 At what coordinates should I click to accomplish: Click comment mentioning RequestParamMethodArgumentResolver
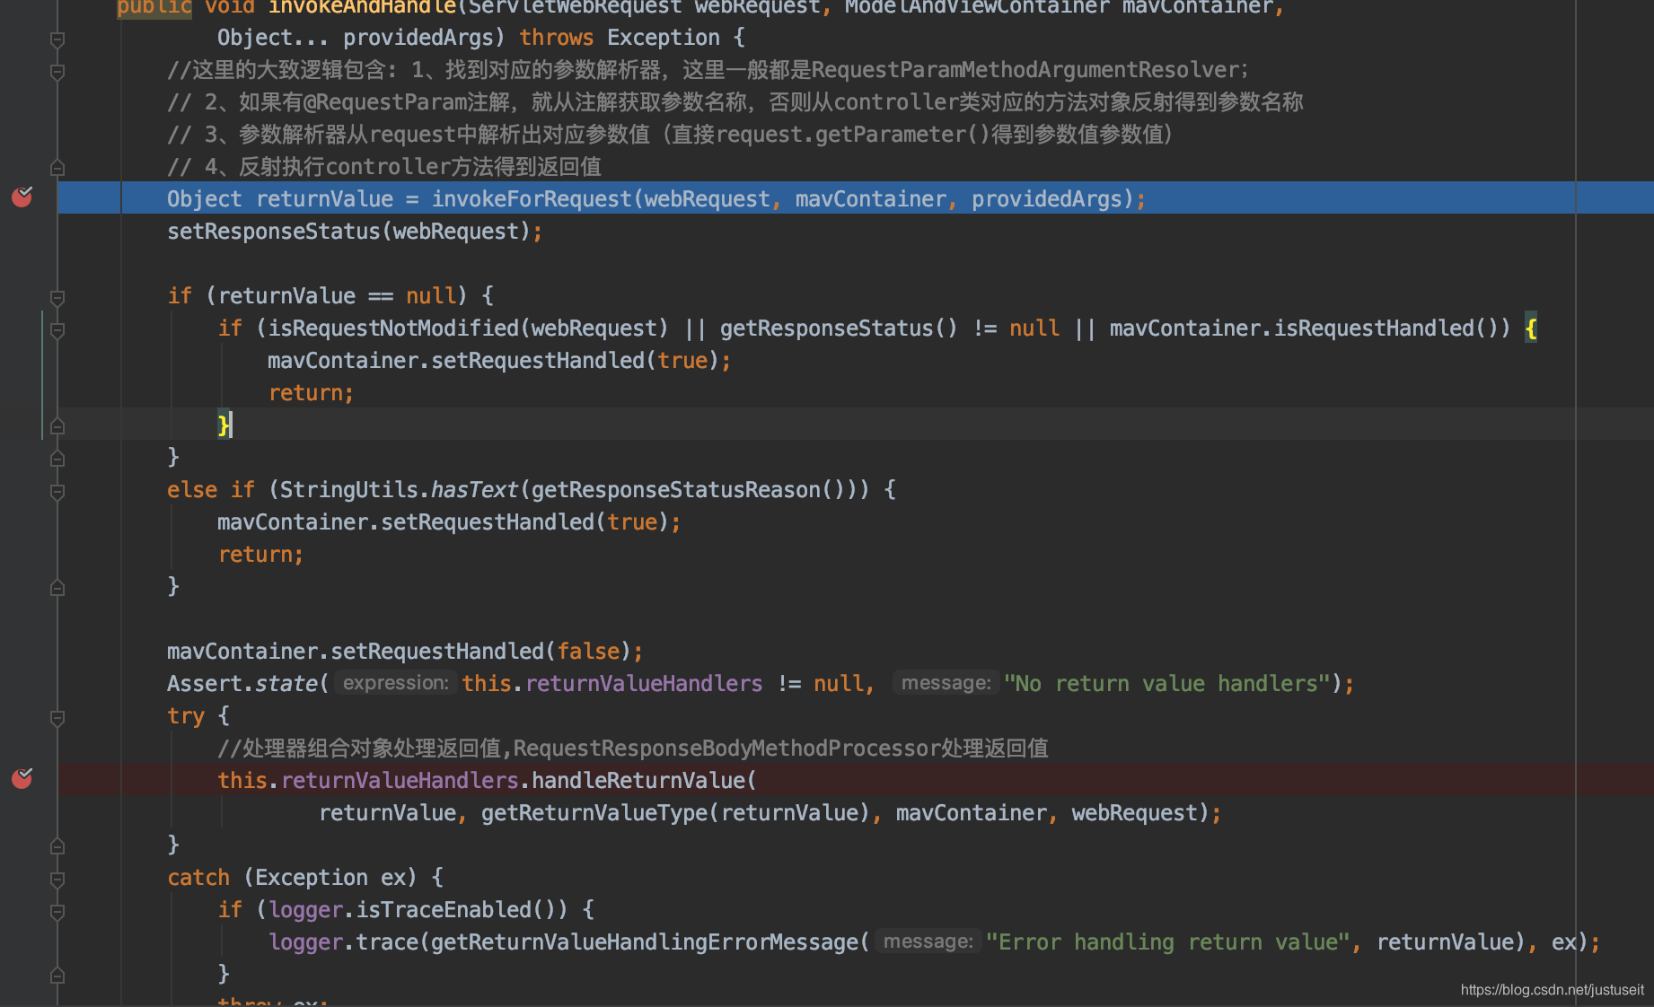(708, 70)
